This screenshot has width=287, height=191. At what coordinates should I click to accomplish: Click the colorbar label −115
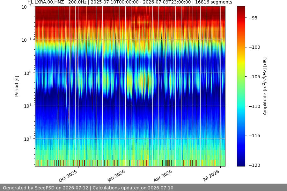coord(254,136)
